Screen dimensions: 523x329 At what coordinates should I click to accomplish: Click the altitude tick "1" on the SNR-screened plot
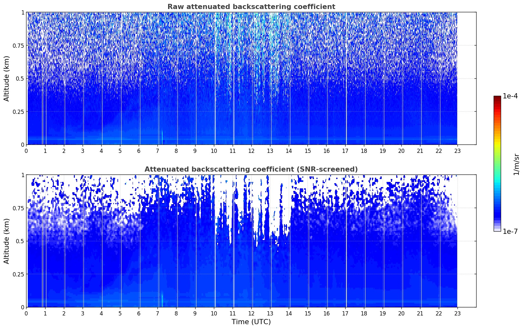click(x=23, y=175)
